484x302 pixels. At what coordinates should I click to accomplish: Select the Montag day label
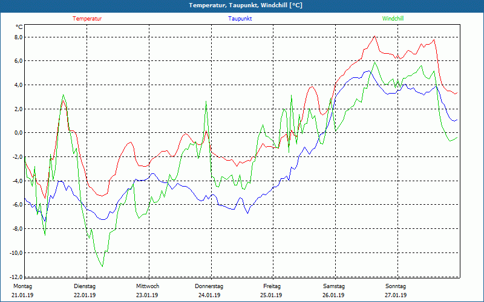pos(22,286)
